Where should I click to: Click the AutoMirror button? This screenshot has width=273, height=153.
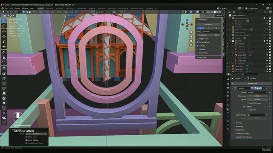(x=208, y=25)
